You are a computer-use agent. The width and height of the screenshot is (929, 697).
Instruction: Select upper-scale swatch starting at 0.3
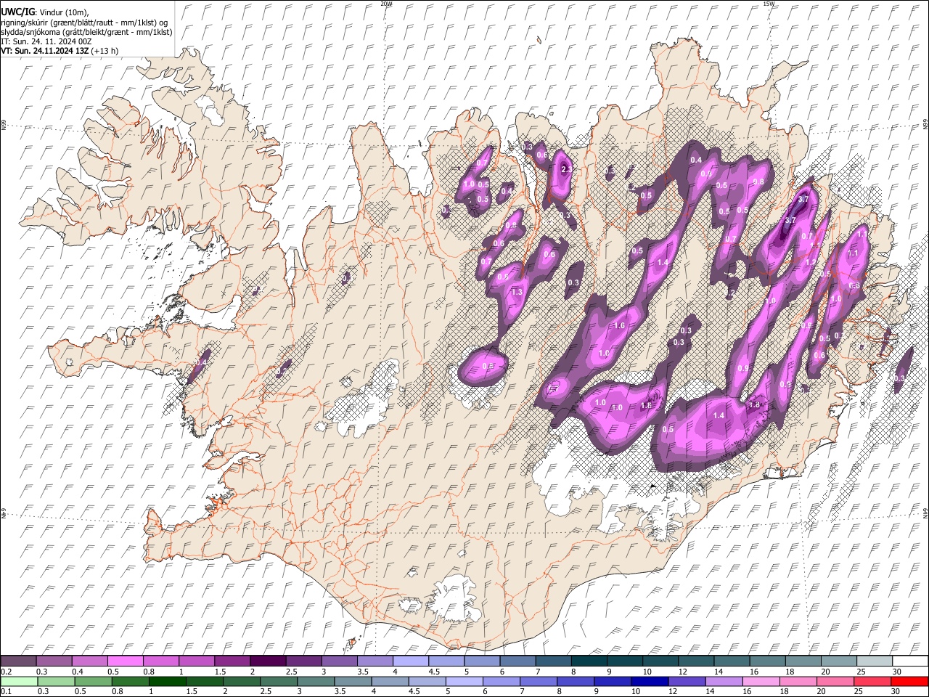tap(54, 661)
